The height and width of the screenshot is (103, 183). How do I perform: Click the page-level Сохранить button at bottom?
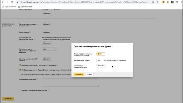click(x=8, y=99)
